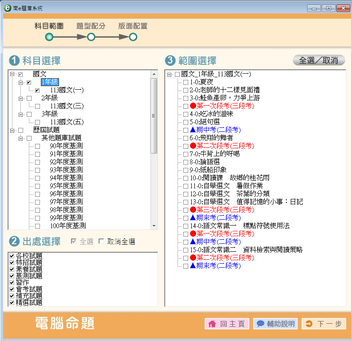Select 7-0:牛背上的呀喝 row
Viewport: 352px width, 341px height.
point(215,154)
